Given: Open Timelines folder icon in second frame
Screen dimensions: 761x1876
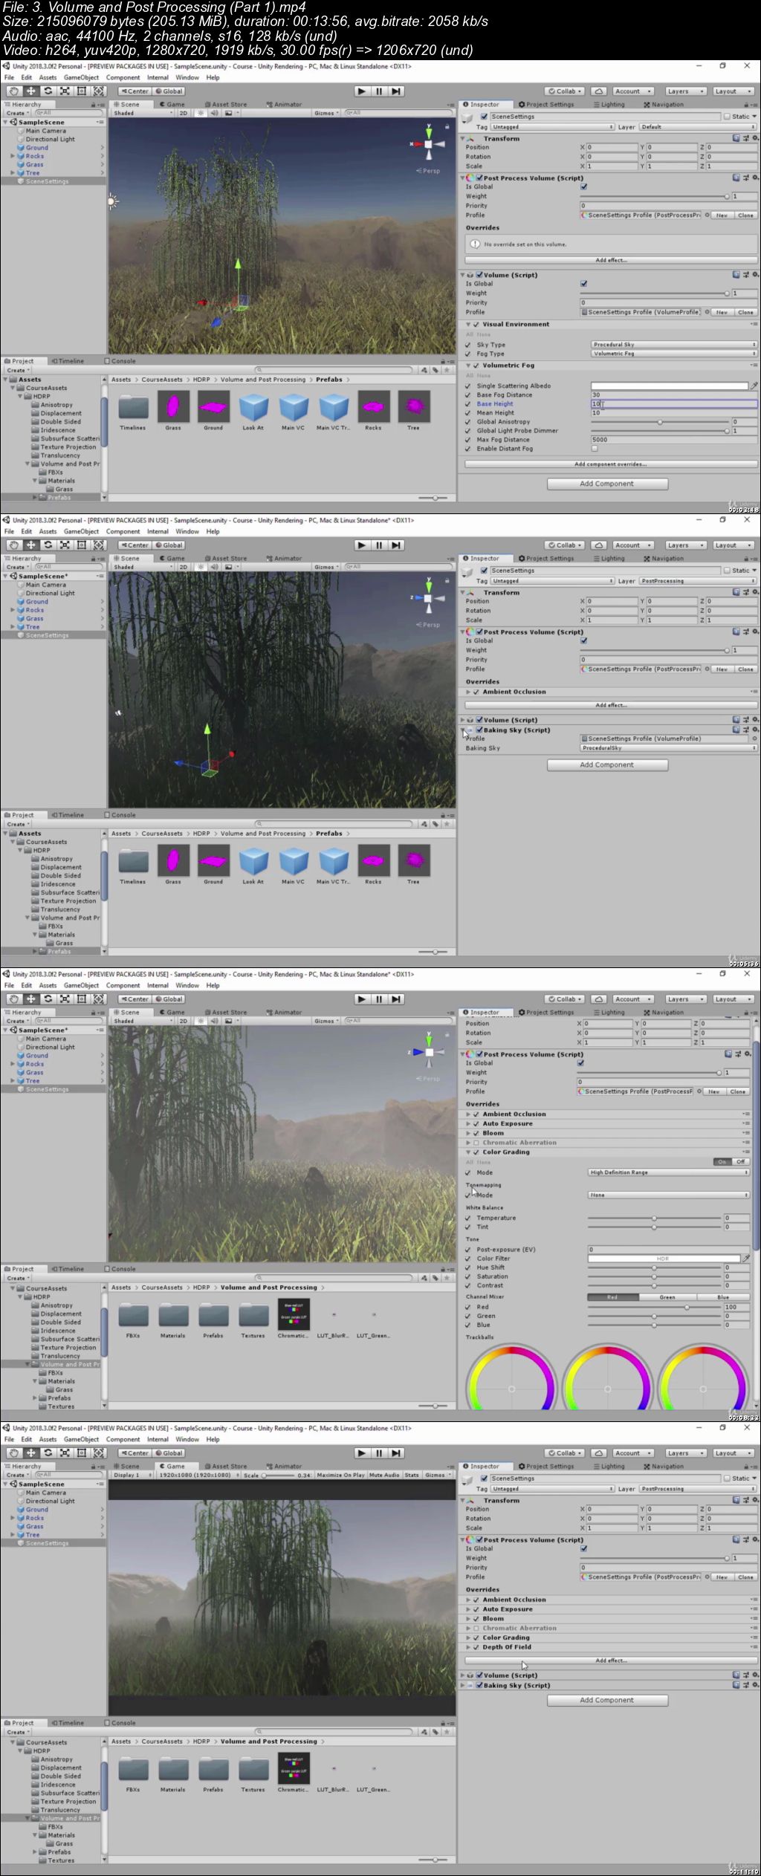Looking at the screenshot, I should (x=133, y=861).
